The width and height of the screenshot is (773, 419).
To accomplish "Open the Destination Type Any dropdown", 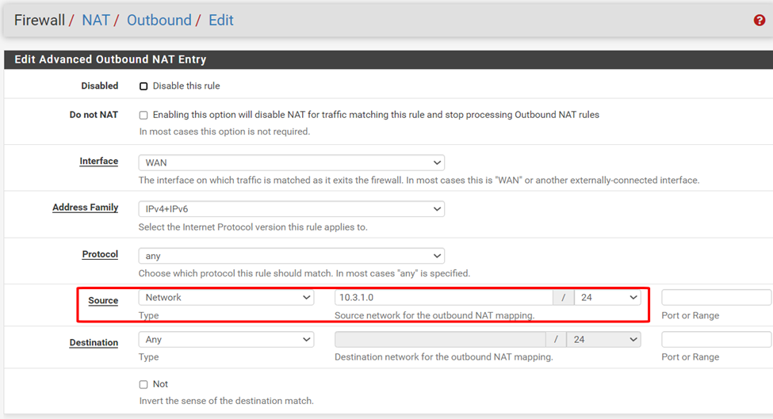I will pyautogui.click(x=226, y=340).
